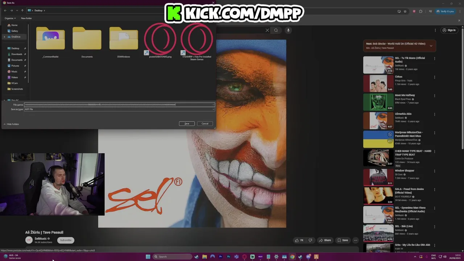Open the Windows Start menu

coord(148,257)
